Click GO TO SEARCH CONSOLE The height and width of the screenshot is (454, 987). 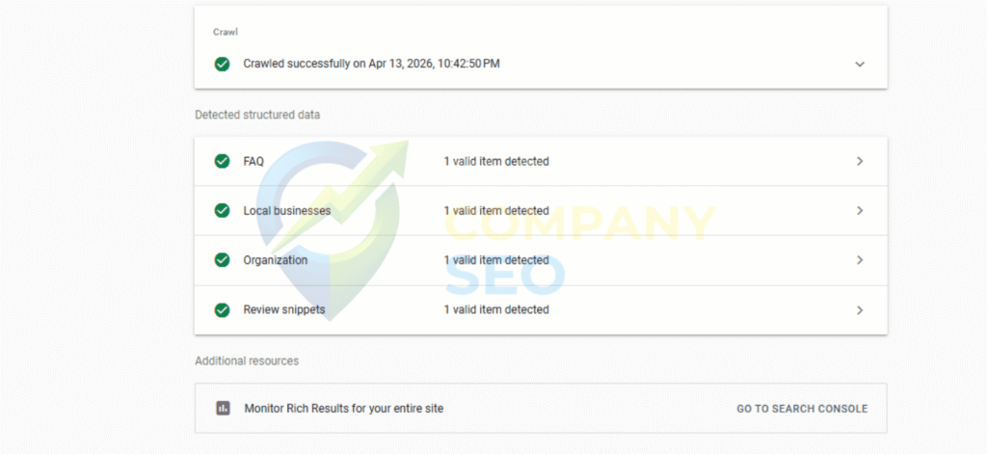click(x=802, y=409)
